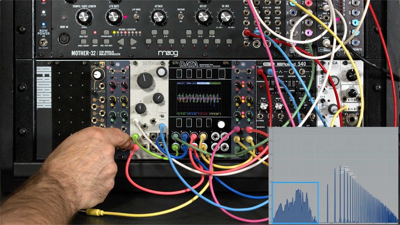Viewport: 400px width, 225px height.
Task: Click the headphone jack on OUT module
Action: pyautogui.click(x=352, y=120)
